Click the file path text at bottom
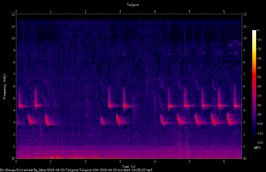Viewport: 266px width, 172px height. pos(76,170)
